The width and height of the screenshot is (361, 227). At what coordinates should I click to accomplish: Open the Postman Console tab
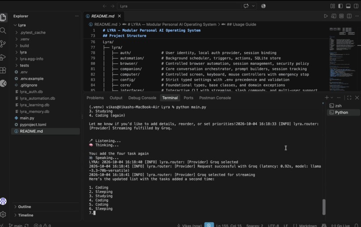215,98
